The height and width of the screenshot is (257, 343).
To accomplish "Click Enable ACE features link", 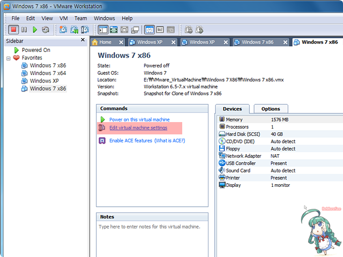I will click(131, 140).
